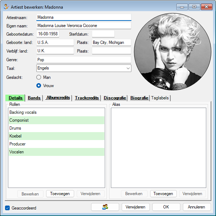Select the Man radio button

point(39,77)
